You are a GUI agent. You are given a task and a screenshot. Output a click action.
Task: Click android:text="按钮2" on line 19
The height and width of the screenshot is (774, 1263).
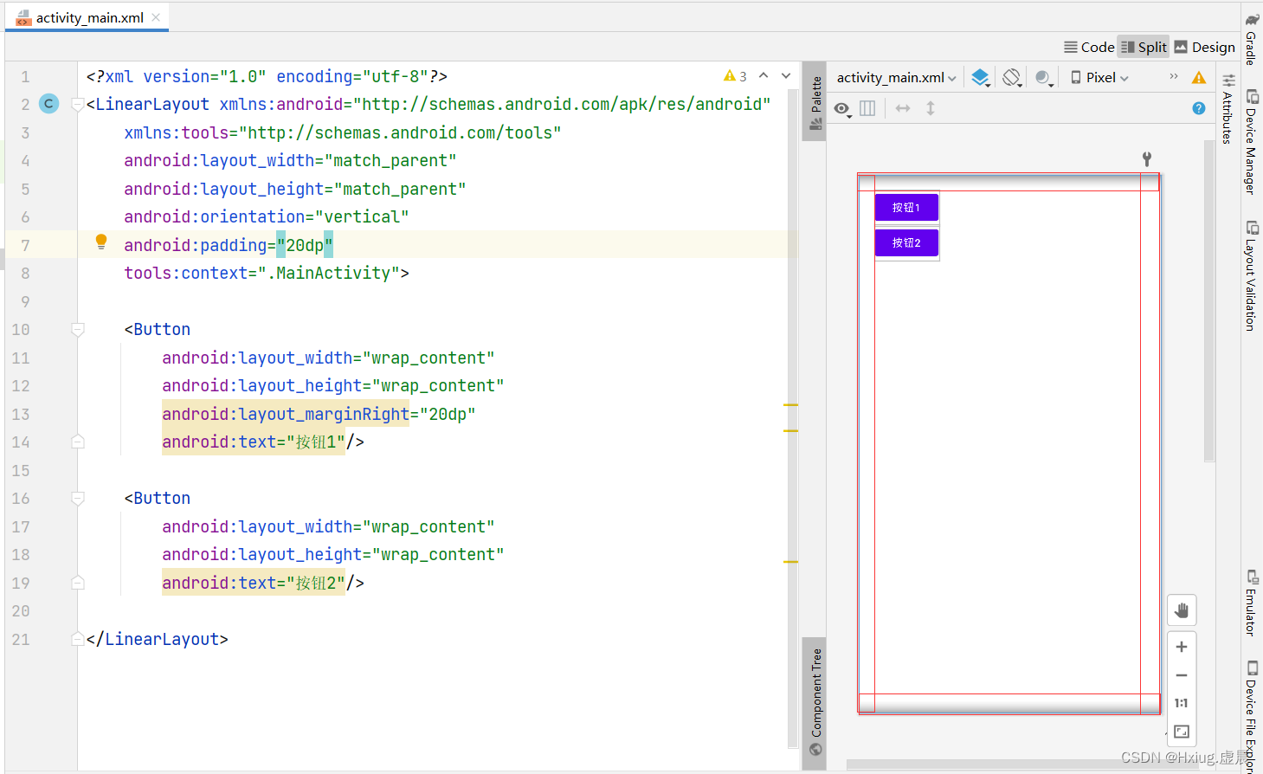tap(254, 583)
